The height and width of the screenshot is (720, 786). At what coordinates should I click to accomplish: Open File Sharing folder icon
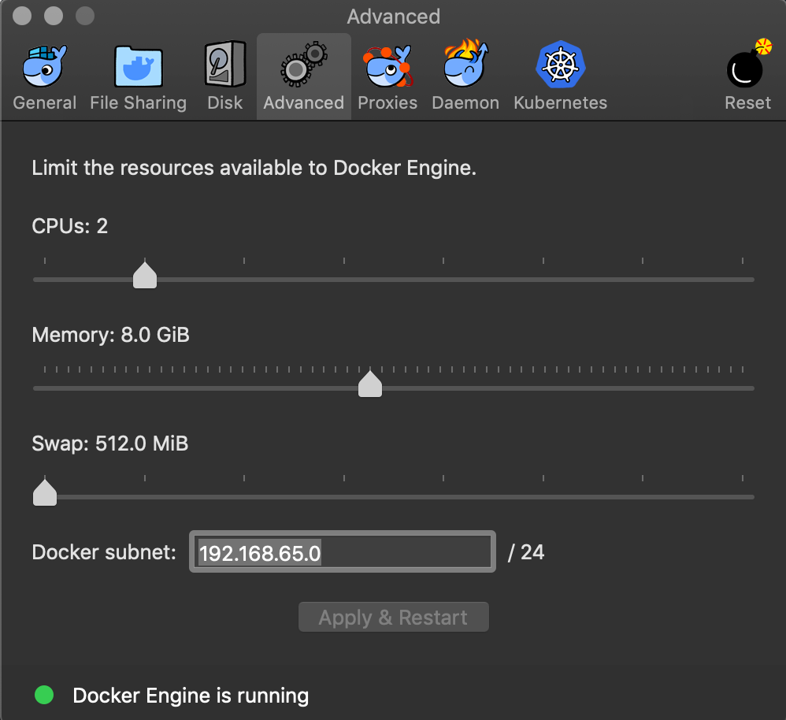click(139, 66)
